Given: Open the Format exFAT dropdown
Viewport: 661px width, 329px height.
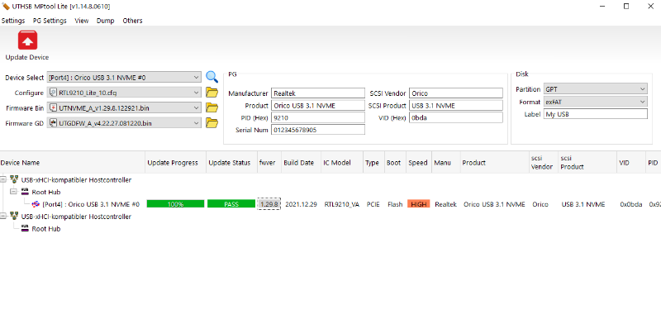Looking at the screenshot, I should click(x=595, y=102).
